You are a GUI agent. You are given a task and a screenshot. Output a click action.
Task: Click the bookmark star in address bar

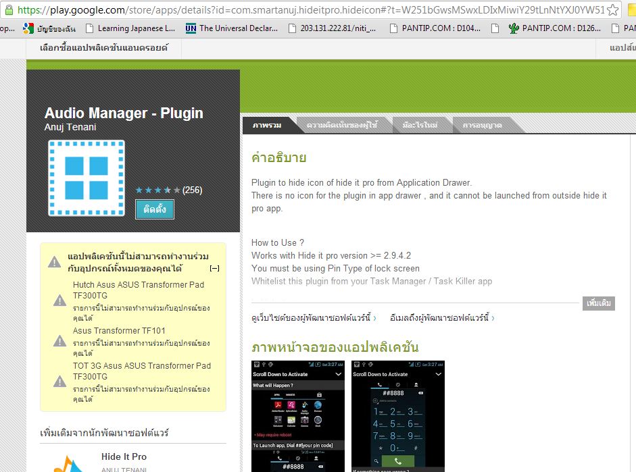(613, 9)
